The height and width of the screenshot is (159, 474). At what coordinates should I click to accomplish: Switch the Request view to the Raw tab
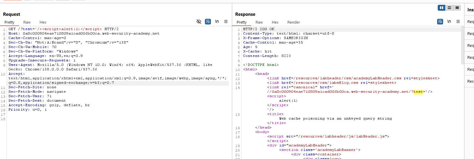(27, 22)
